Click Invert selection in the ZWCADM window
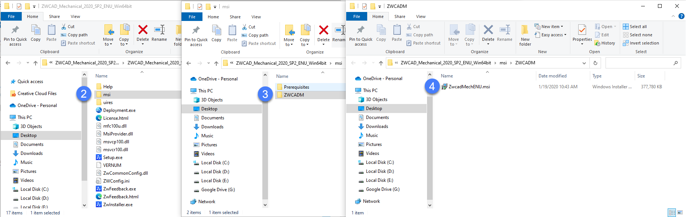The width and height of the screenshot is (686, 217). pos(641,43)
